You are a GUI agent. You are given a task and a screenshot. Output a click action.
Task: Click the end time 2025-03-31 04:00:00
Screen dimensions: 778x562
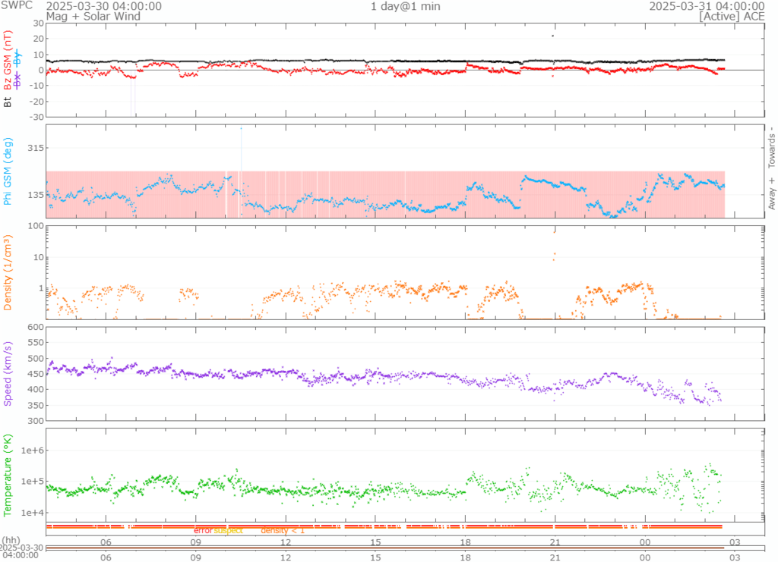[x=707, y=6]
